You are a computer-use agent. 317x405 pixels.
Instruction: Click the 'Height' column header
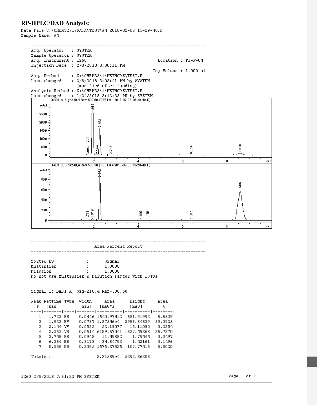[x=137, y=301]
